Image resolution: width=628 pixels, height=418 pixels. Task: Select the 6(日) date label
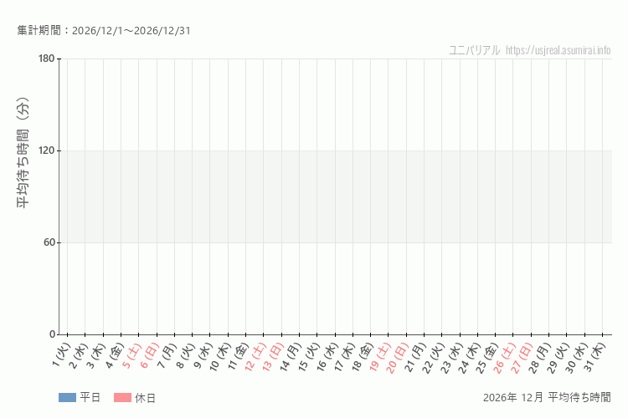151,354
